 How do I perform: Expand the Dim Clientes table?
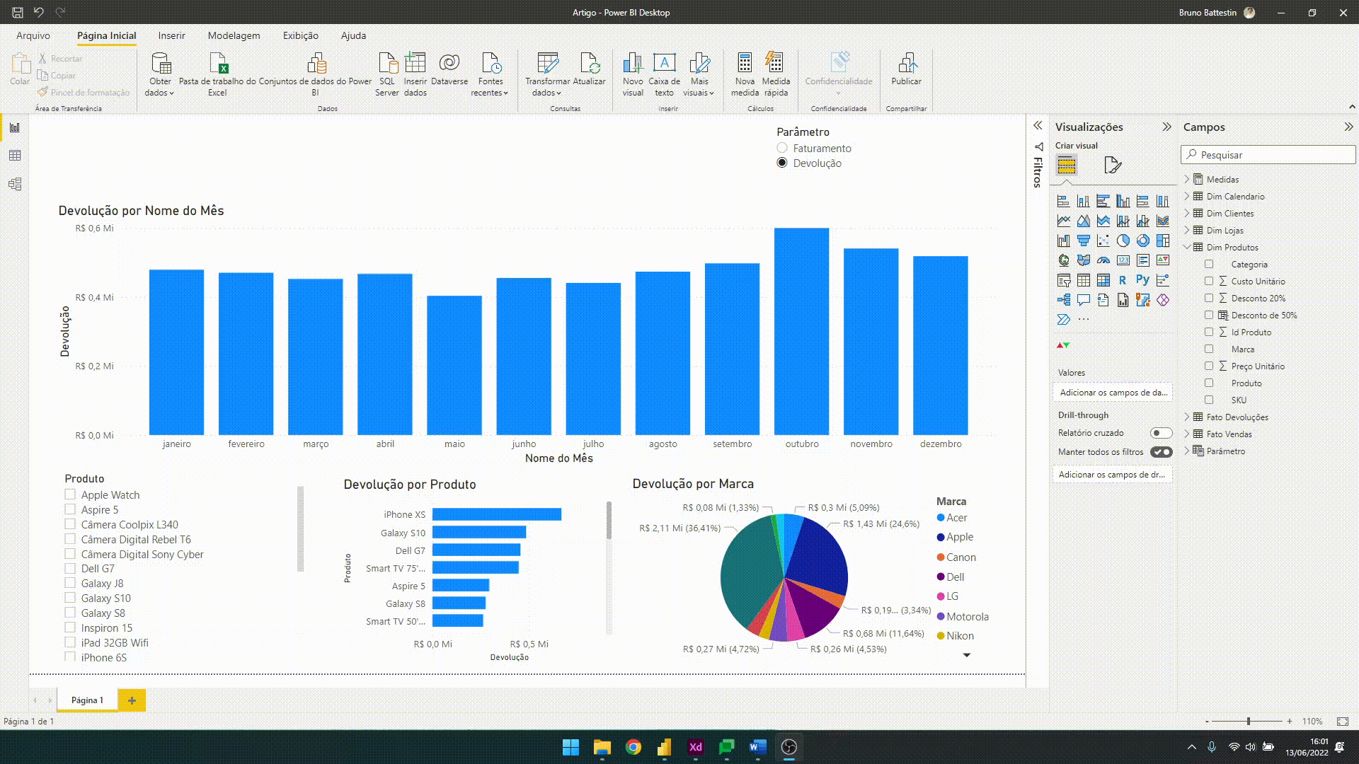tap(1187, 213)
